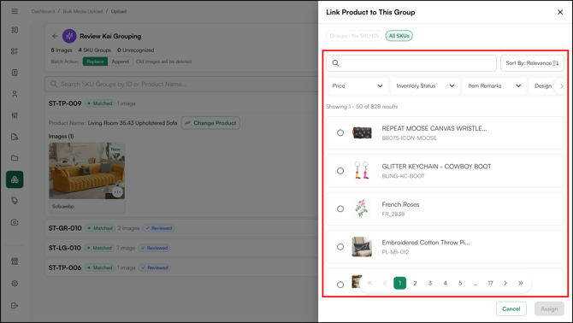
Task: Open the clipboard icon in the sidebar
Action: 15,73
